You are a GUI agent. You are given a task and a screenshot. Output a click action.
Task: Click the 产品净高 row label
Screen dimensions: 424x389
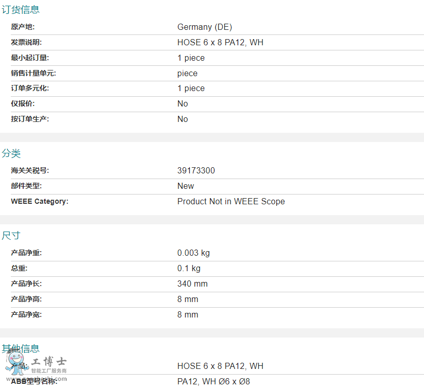click(x=26, y=299)
